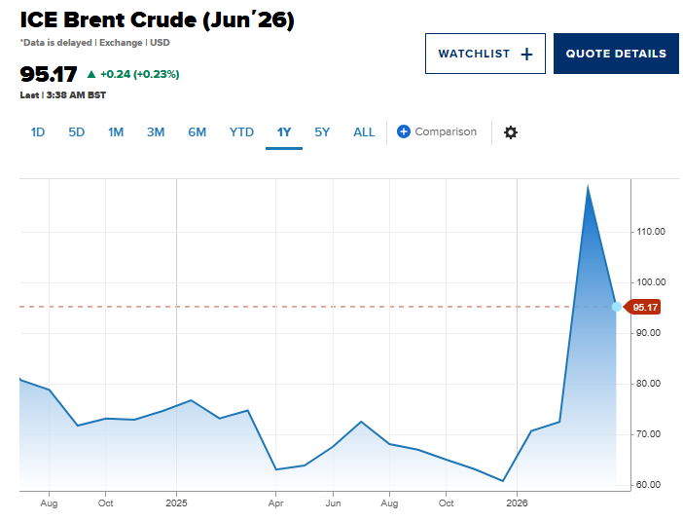
Task: Click the Comparison label
Action: tap(446, 131)
